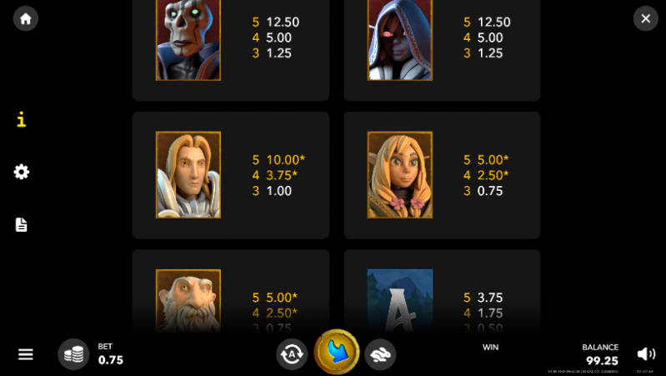Select the elf girl symbol

[400, 174]
